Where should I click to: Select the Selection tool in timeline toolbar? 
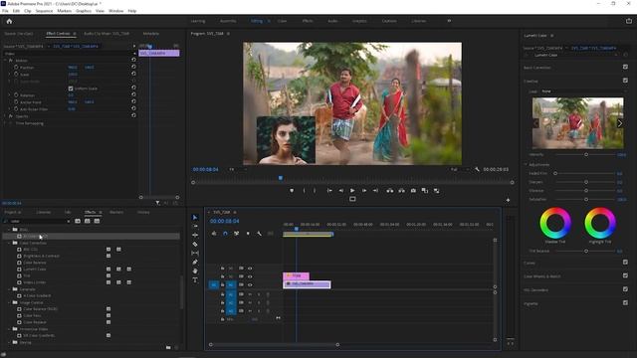point(195,217)
